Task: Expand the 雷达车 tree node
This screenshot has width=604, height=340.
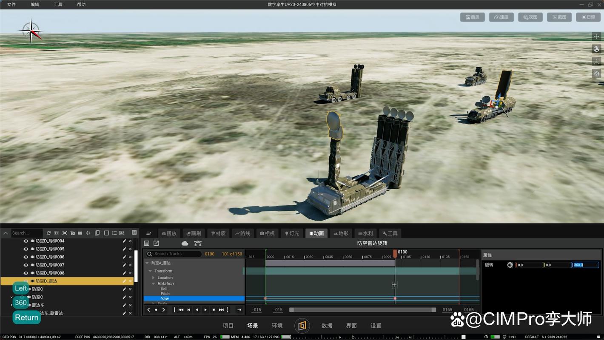Action: coord(11,305)
